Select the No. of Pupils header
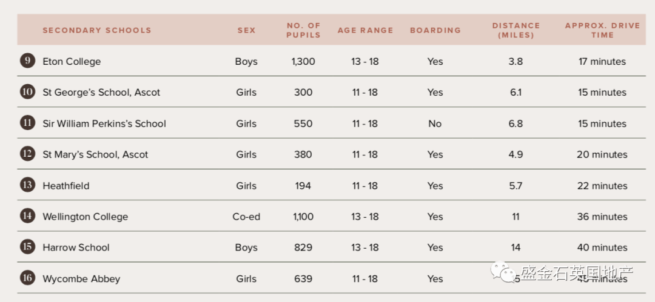Viewport: 655px width, 302px height. (303, 30)
